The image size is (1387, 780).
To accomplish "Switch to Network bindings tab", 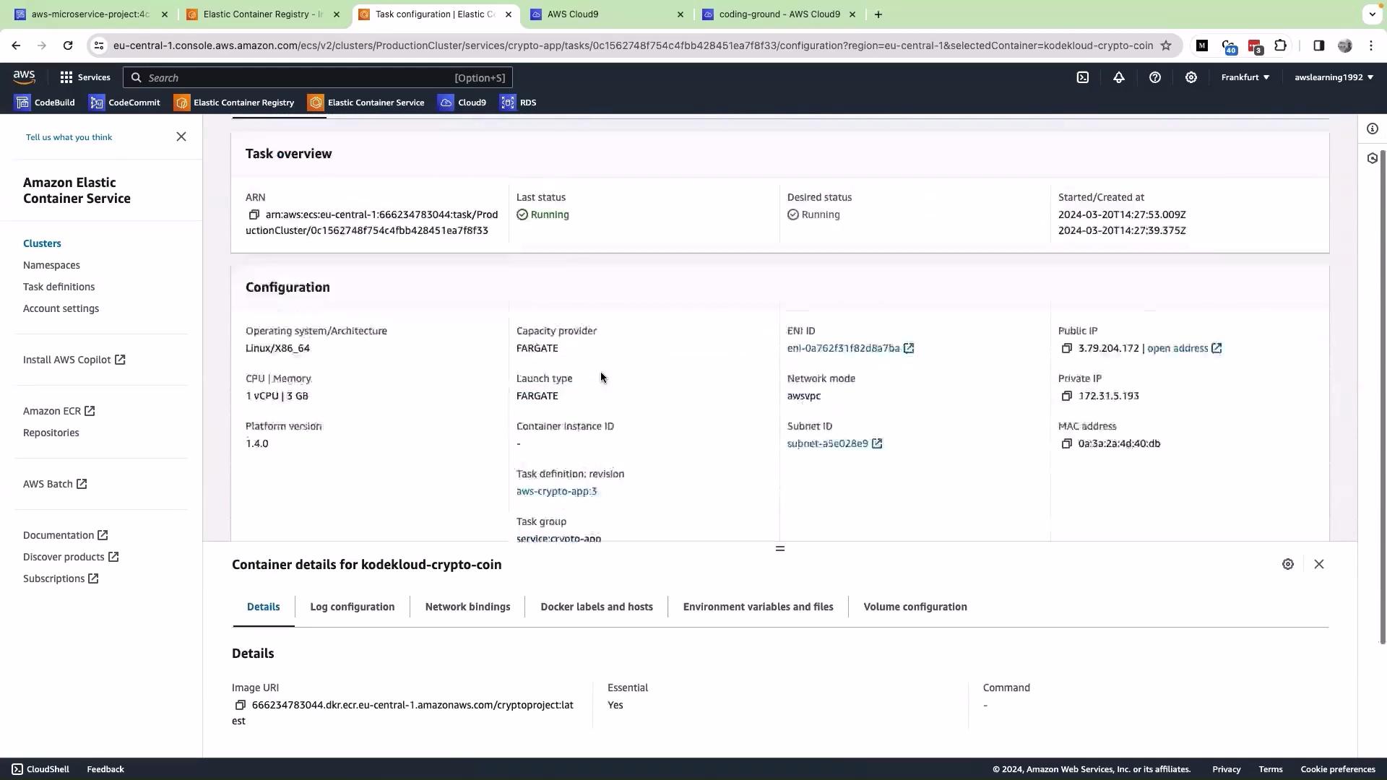I will [467, 607].
